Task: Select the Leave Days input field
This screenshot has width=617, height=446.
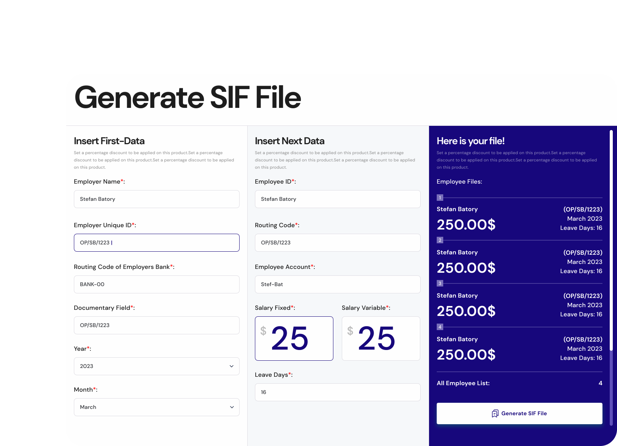Action: 338,392
